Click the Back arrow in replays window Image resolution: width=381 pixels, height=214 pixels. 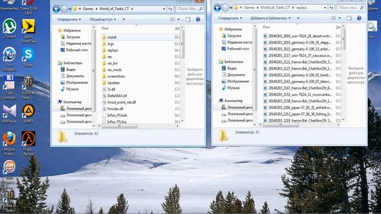217,8
